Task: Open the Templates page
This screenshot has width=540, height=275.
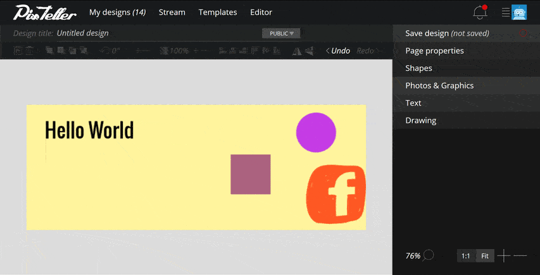Action: coord(218,13)
